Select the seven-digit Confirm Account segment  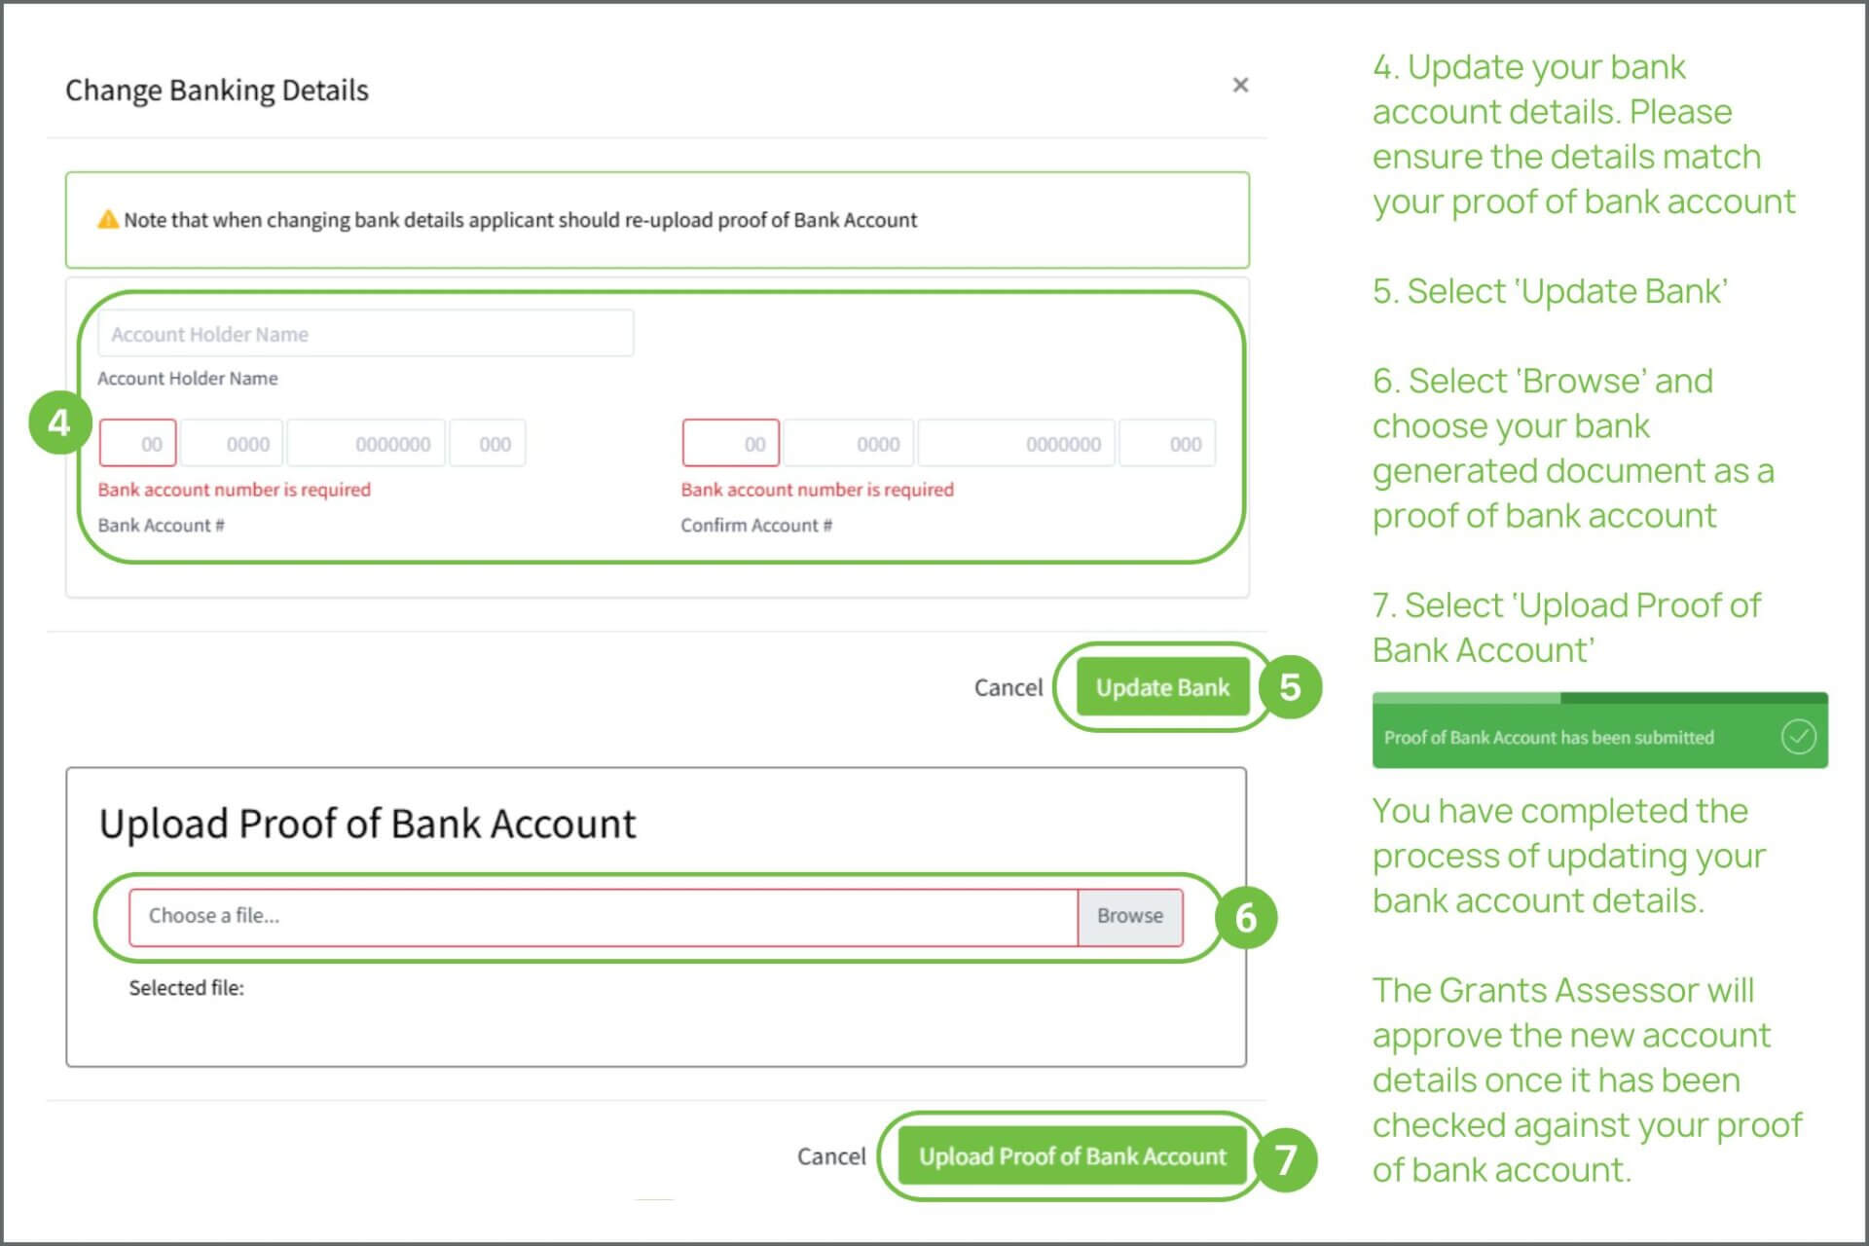tap(1016, 444)
